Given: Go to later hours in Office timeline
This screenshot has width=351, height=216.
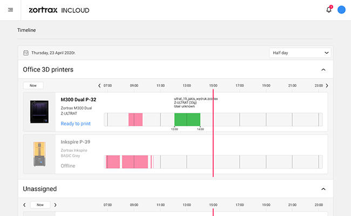Looking at the screenshot, I should click(327, 86).
